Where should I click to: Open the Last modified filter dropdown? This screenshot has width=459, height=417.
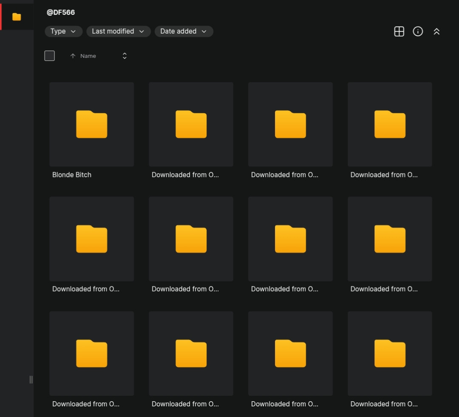tap(118, 31)
